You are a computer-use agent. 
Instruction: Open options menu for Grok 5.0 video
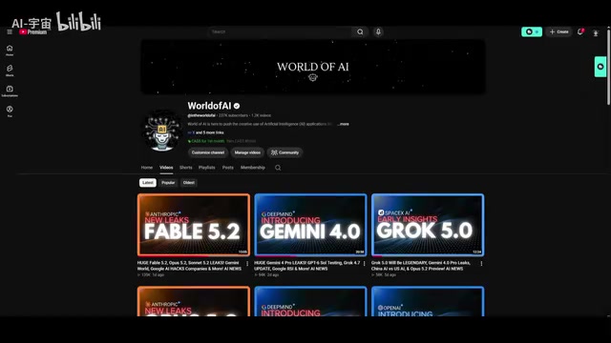(481, 263)
